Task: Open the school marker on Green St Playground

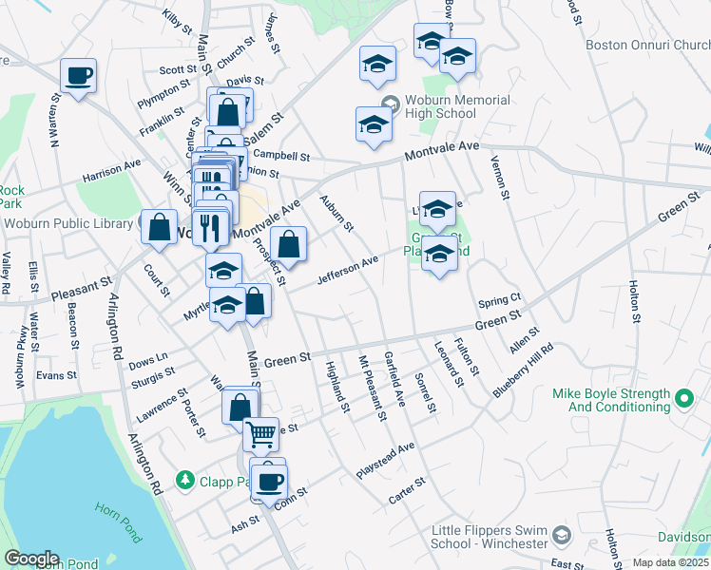Action: pos(439,255)
